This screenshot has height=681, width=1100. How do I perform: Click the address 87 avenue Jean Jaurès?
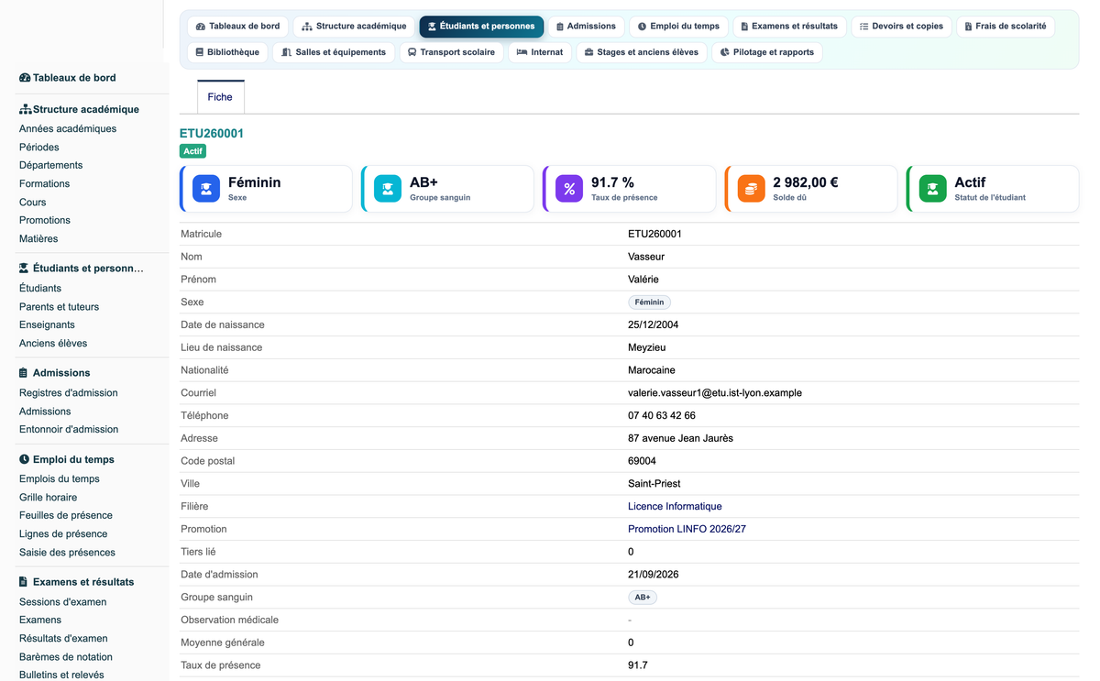pos(680,438)
